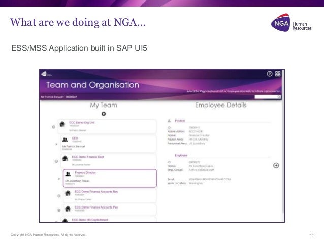
Task: Click house icon for ECC Demo Finance Accounts Pay
Action: (68, 209)
